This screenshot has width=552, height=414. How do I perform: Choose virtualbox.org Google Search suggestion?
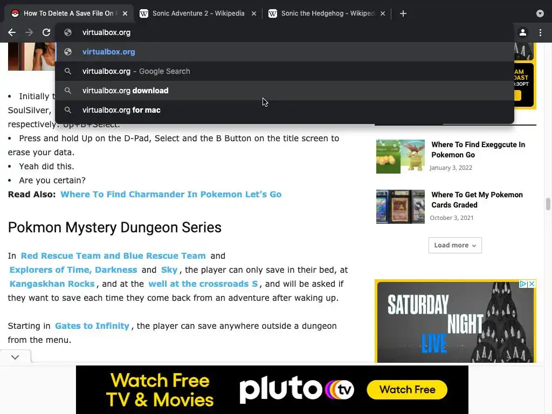click(x=285, y=71)
